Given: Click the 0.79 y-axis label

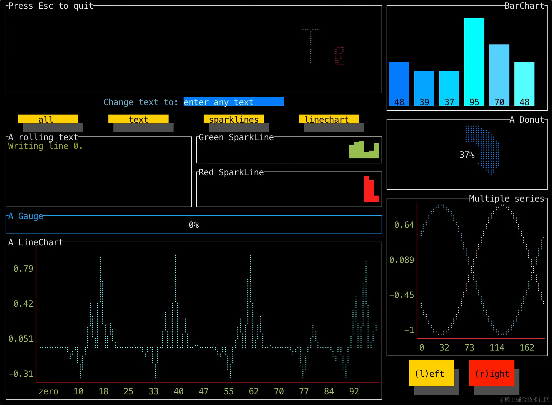Looking at the screenshot, I should (x=23, y=269).
